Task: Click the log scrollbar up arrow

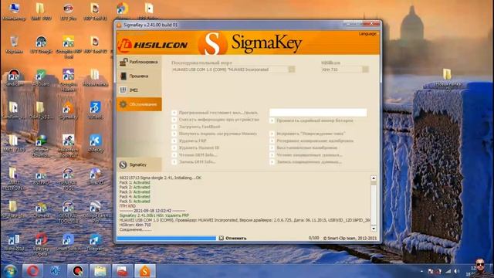Action: coord(374,178)
